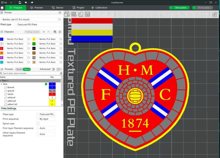Edit the Bambu Lab A1 printer preset
This screenshot has width=220, height=158.
(x=60, y=19)
